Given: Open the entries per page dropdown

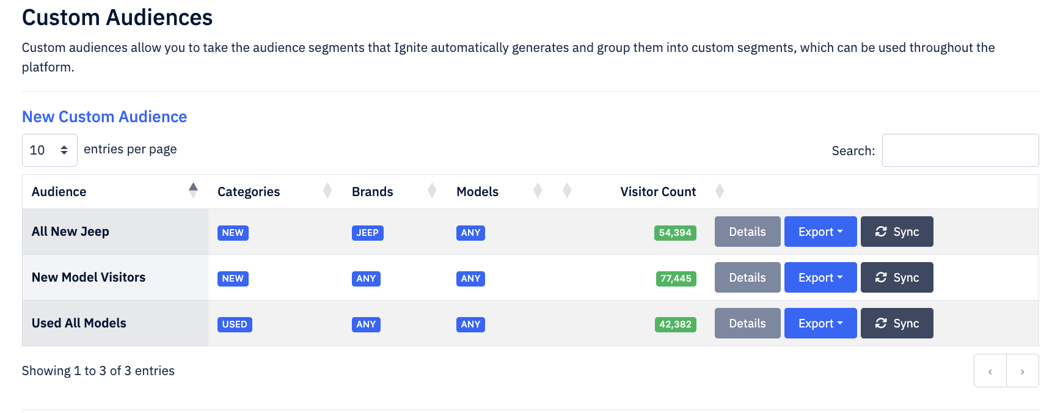Looking at the screenshot, I should [x=49, y=150].
